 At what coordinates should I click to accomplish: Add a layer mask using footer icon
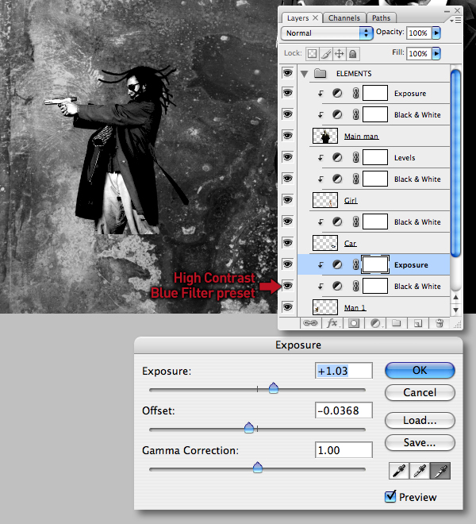(354, 323)
